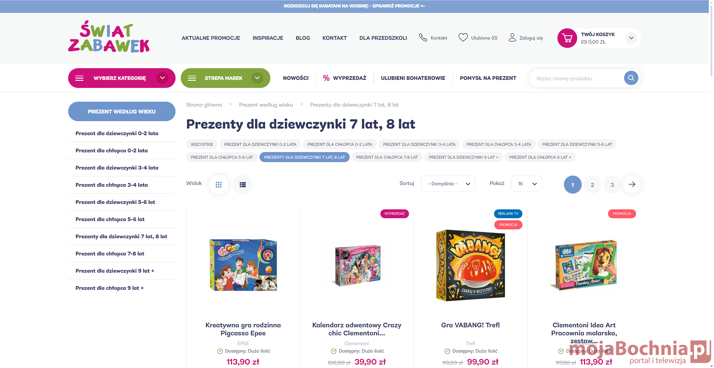This screenshot has width=714, height=368.
Task: Switch to list view icon
Action: [x=243, y=184]
